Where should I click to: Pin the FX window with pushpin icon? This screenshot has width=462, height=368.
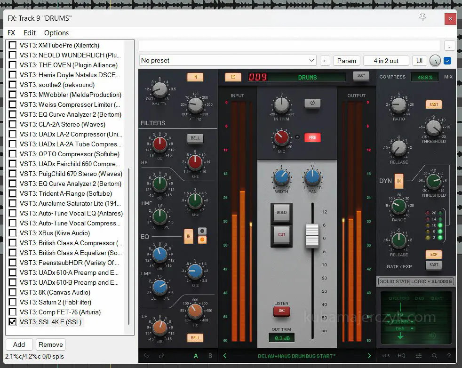click(x=422, y=18)
